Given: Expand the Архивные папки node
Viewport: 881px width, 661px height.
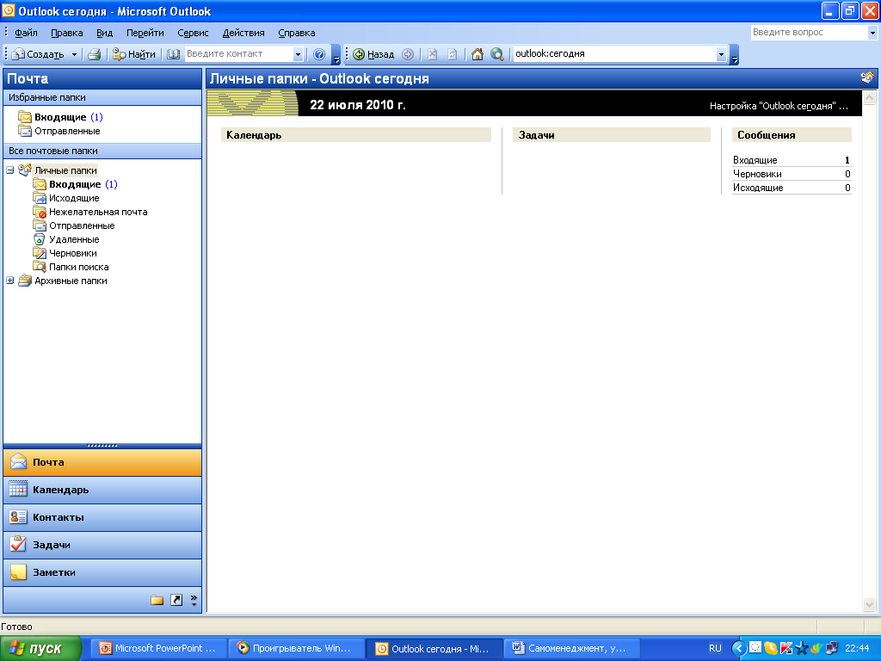Looking at the screenshot, I should [x=10, y=281].
